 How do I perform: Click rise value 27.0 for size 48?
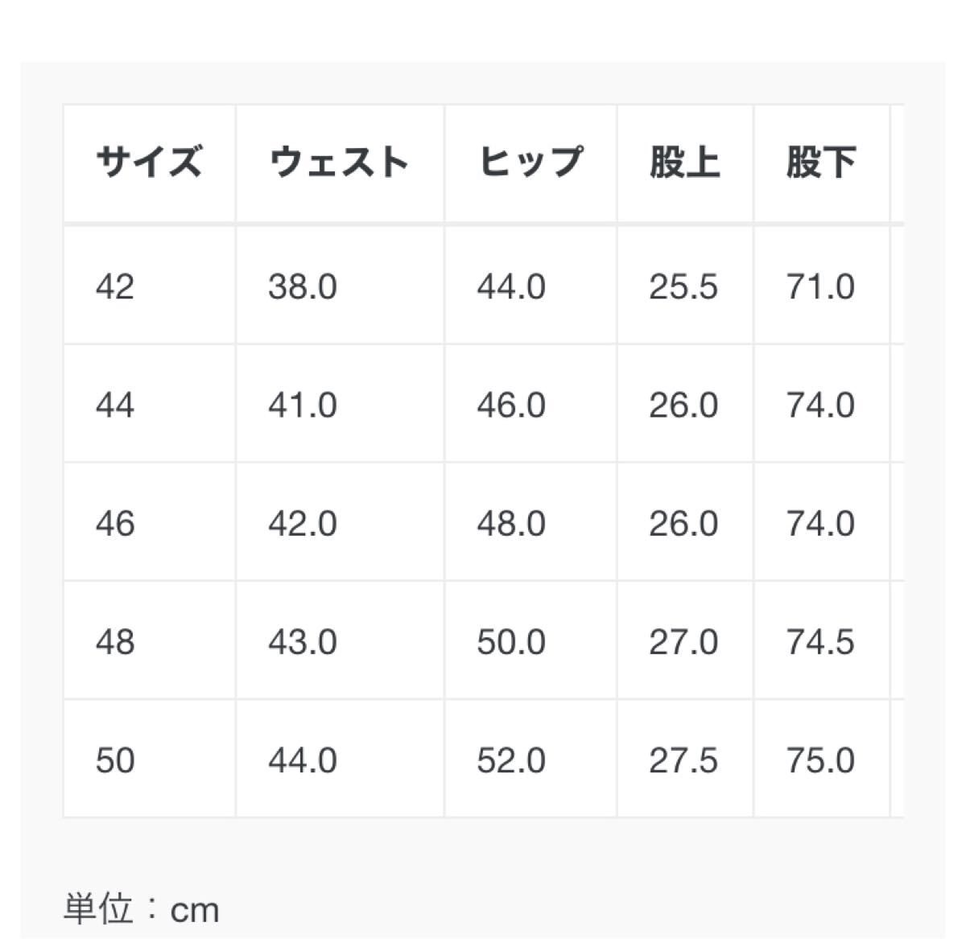[683, 642]
